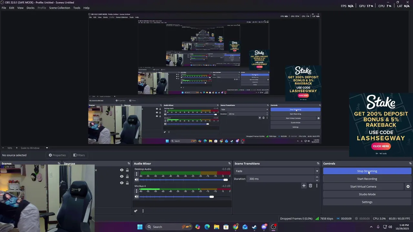The width and height of the screenshot is (413, 232).
Task: Decrease transition duration with down arrow
Action: [x=317, y=180]
